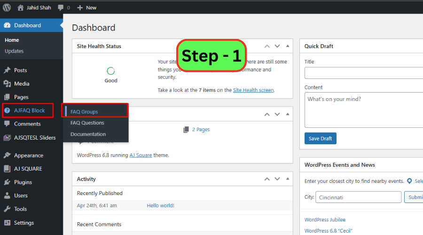Click the Save Draft button
Image resolution: width=423 pixels, height=235 pixels.
320,138
